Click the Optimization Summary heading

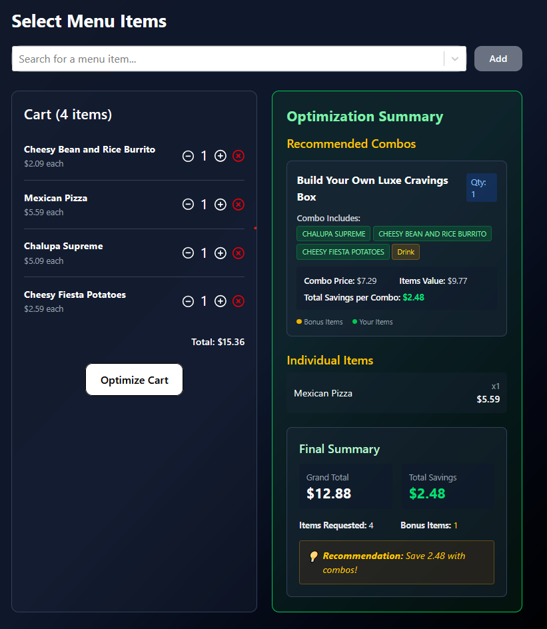click(365, 117)
